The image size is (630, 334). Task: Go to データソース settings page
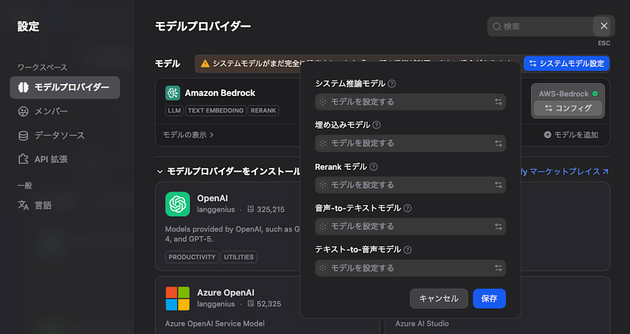point(59,135)
